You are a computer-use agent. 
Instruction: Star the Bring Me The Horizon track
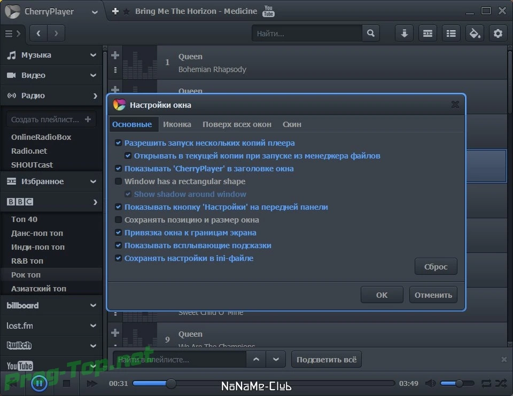click(126, 12)
